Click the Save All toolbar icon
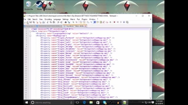 click(x=34, y=22)
